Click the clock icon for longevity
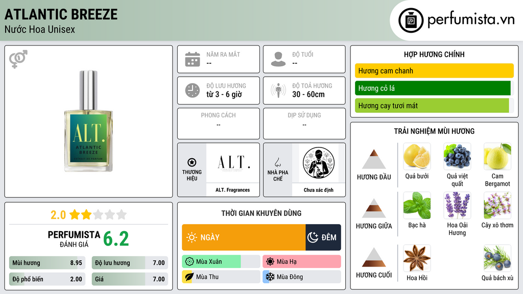 193,90
